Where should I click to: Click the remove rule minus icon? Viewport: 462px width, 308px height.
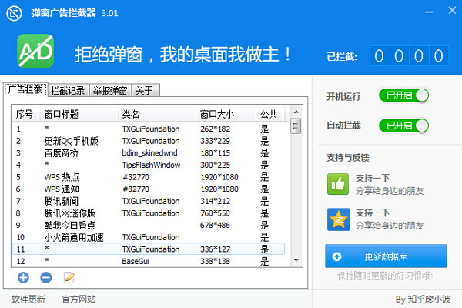(x=45, y=277)
